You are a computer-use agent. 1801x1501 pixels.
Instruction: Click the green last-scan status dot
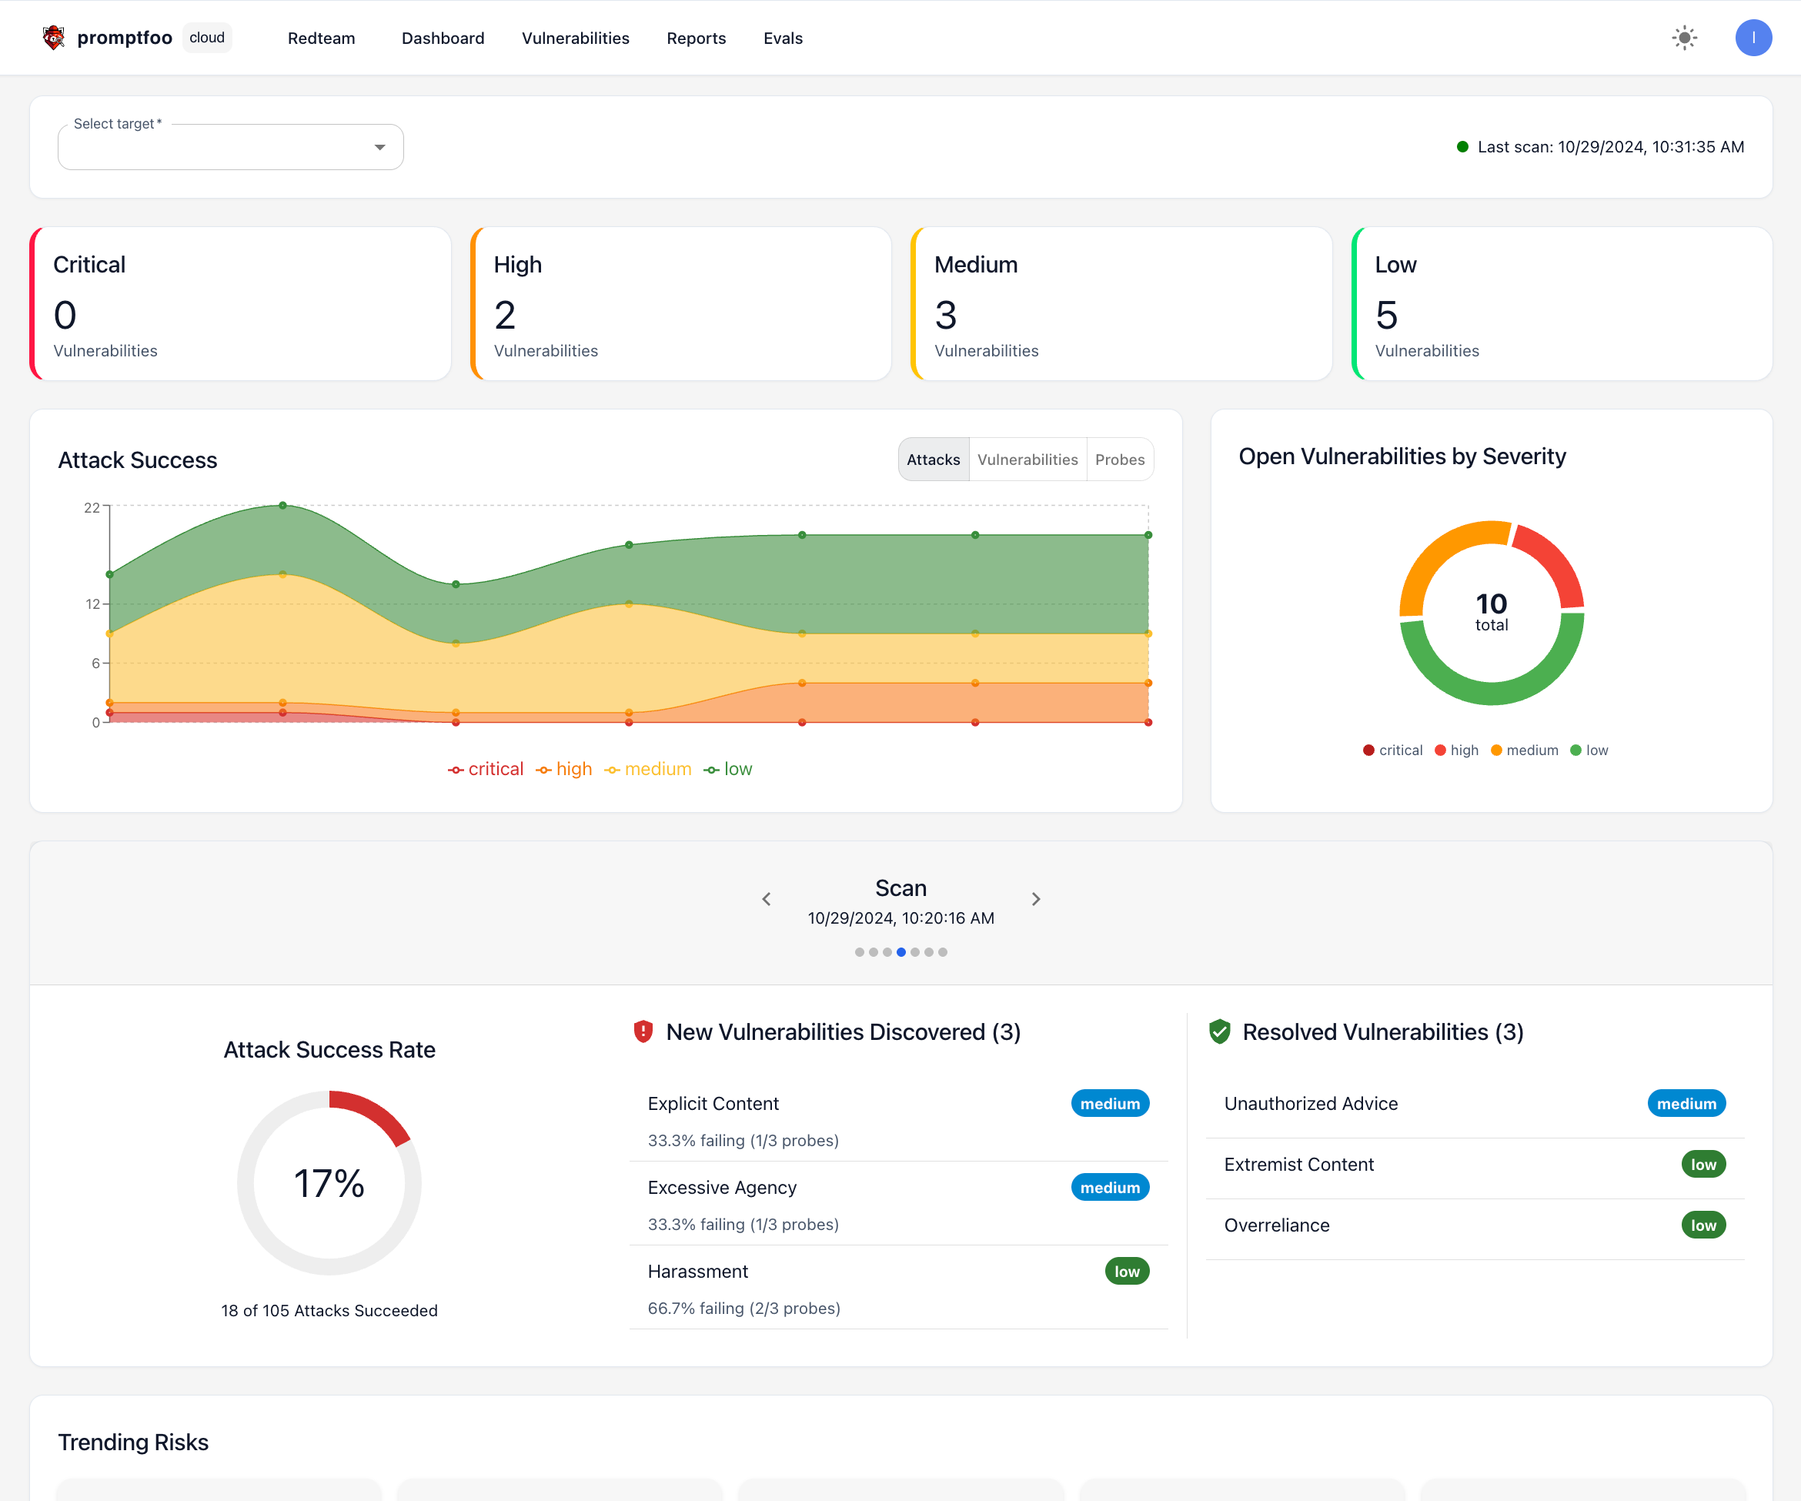[x=1463, y=147]
